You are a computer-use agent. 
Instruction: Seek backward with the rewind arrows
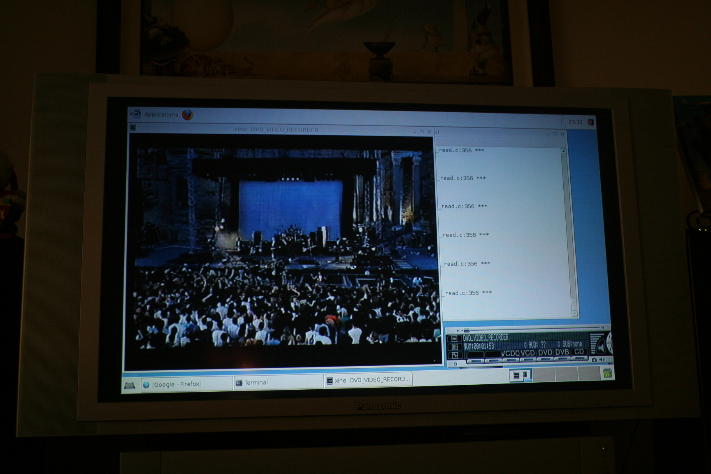(x=458, y=331)
